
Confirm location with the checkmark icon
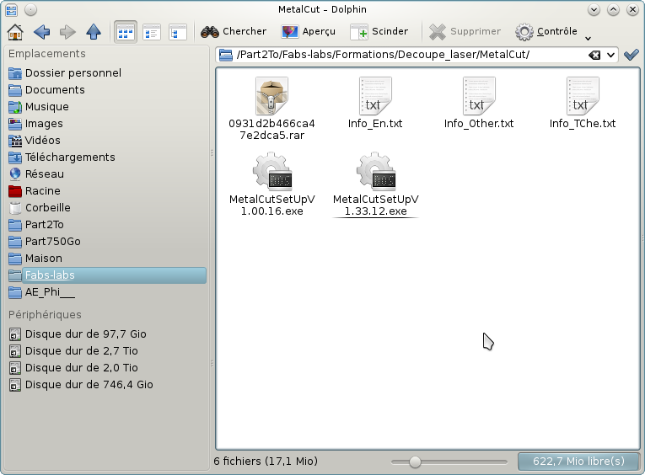click(x=632, y=55)
